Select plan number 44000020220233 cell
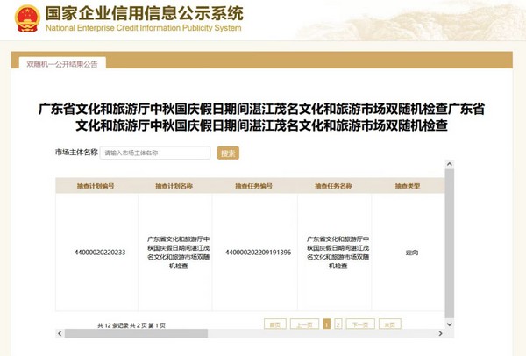This screenshot has height=356, width=526. (x=100, y=253)
